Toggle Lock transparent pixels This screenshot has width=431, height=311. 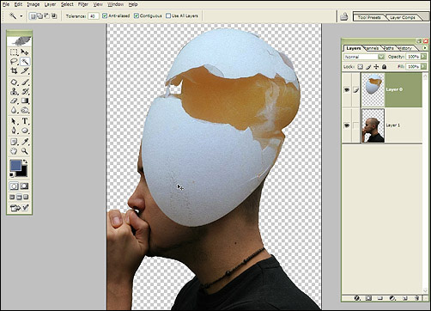pos(360,66)
